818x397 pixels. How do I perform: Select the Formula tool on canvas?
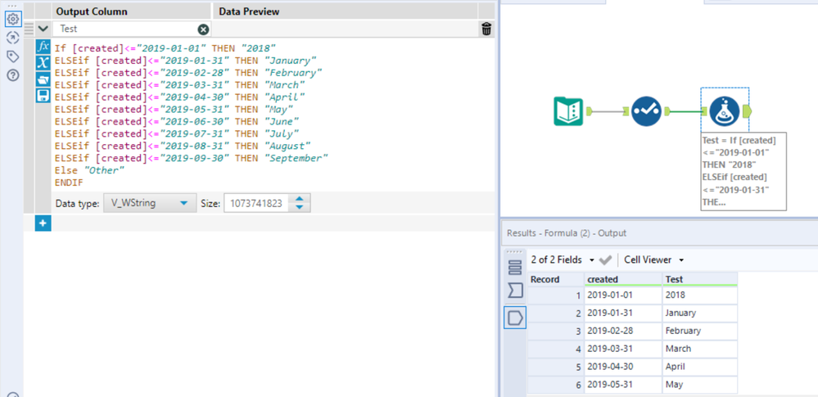tap(725, 111)
